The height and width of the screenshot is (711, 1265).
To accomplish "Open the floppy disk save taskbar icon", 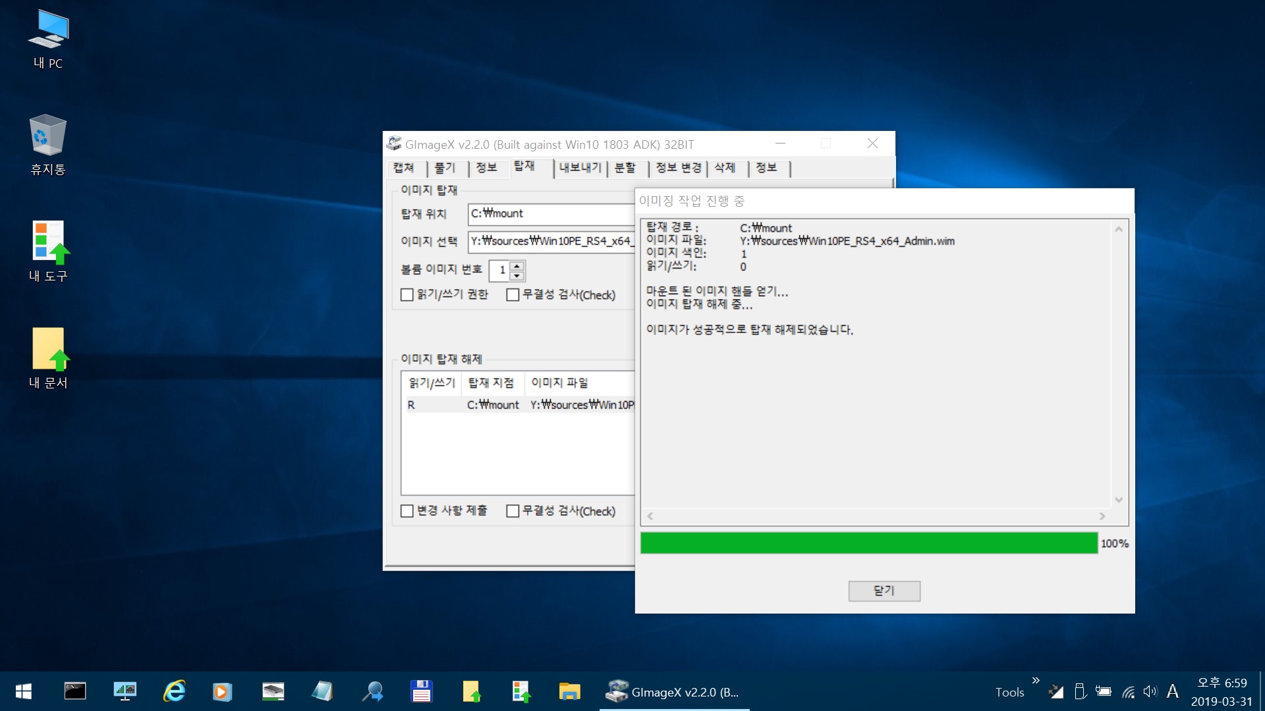I will tap(421, 691).
